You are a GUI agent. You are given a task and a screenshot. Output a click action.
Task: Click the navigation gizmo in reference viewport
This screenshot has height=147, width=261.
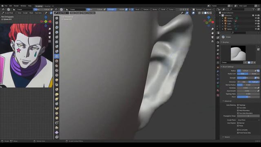46,21
